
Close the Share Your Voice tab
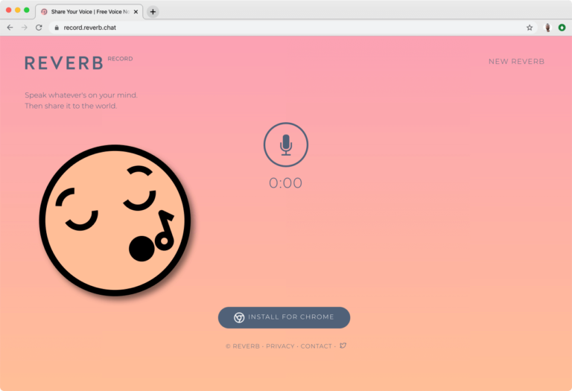(136, 12)
